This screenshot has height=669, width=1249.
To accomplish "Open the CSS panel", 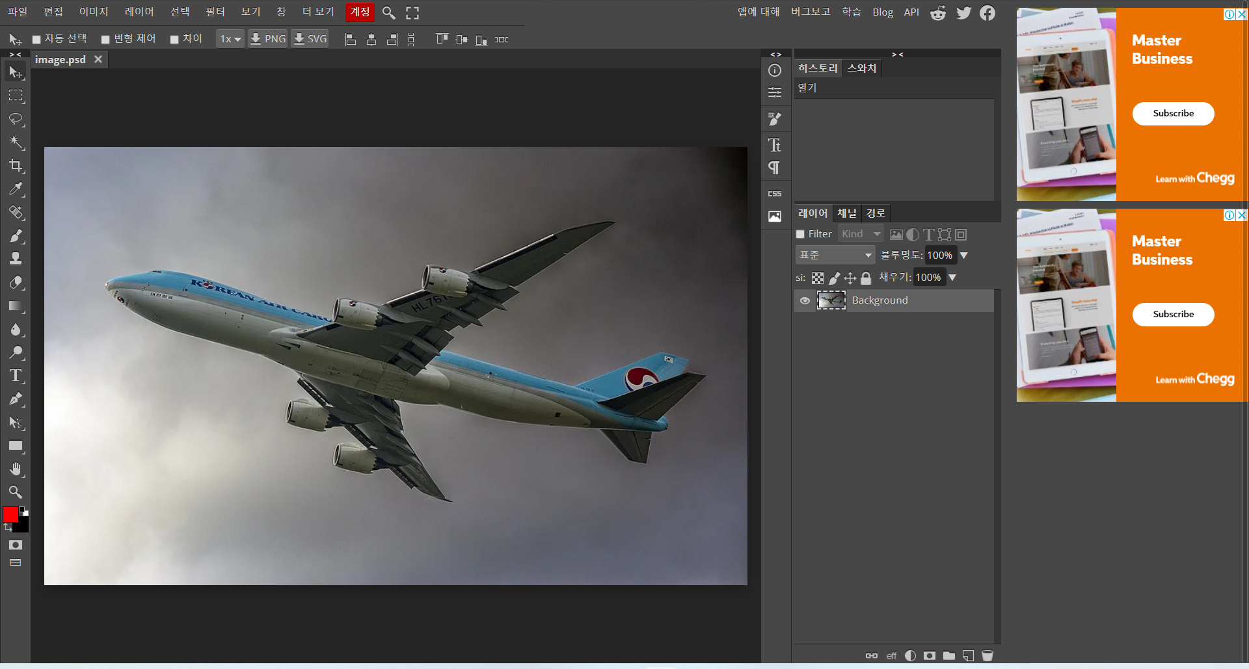I will coord(775,194).
